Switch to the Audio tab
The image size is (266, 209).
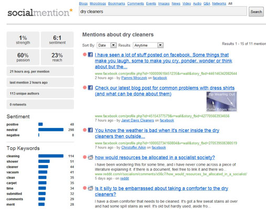pos(197,4)
